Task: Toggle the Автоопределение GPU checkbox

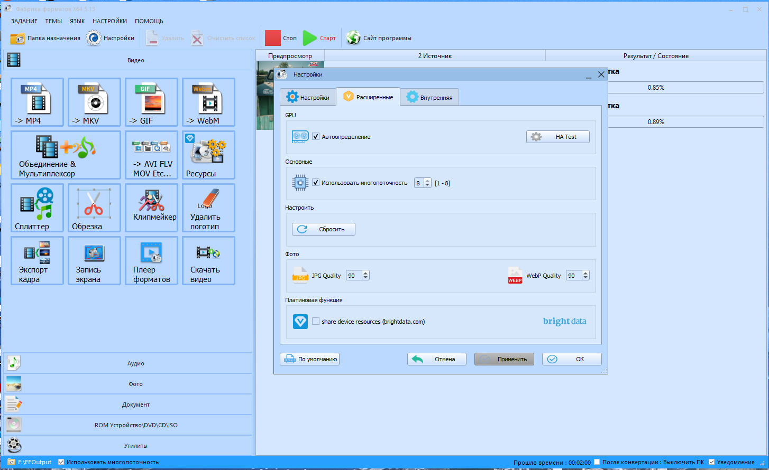Action: click(316, 137)
